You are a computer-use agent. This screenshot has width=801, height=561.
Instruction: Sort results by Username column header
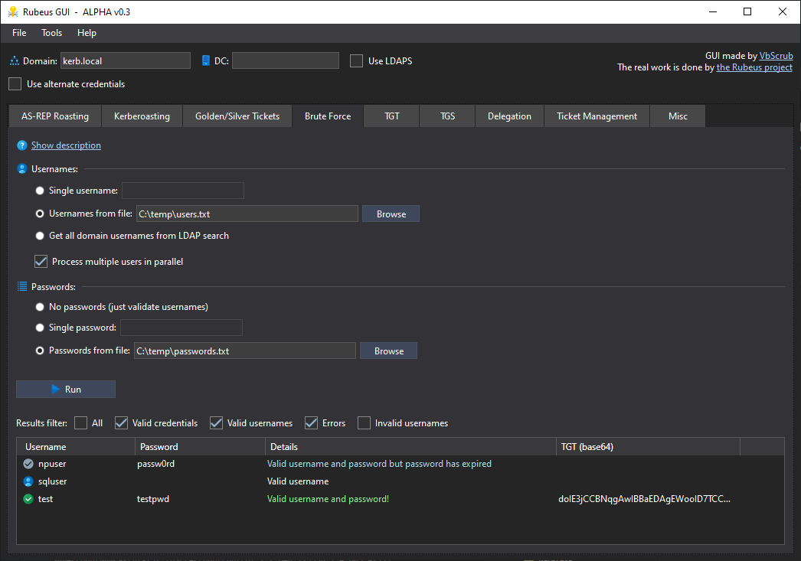(x=76, y=447)
